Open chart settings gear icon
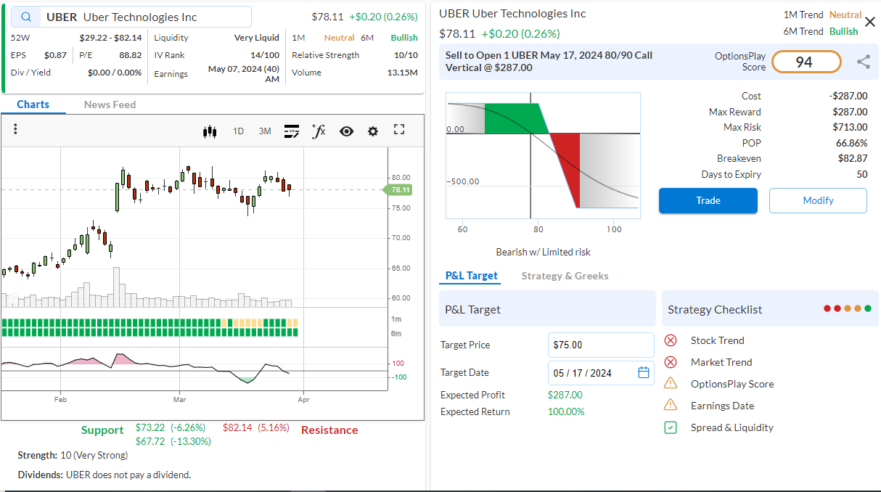Viewport: 881px width, 492px height. coord(373,131)
